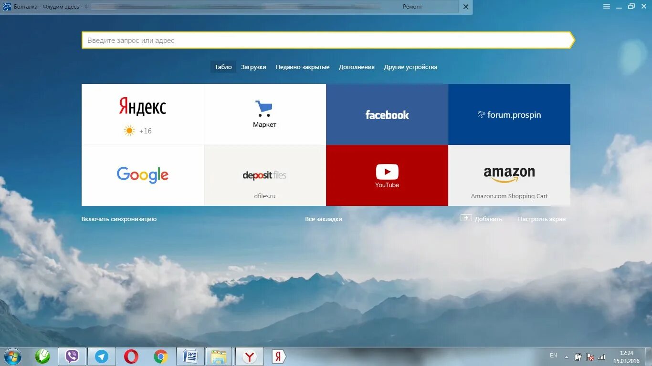Click 'Включить синхронизацию' link

pos(119,219)
